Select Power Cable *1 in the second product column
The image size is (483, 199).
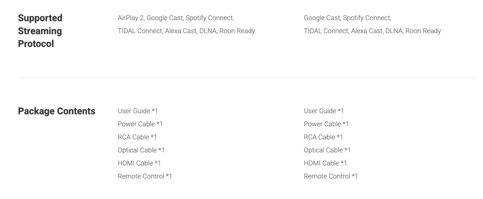[x=326, y=124]
